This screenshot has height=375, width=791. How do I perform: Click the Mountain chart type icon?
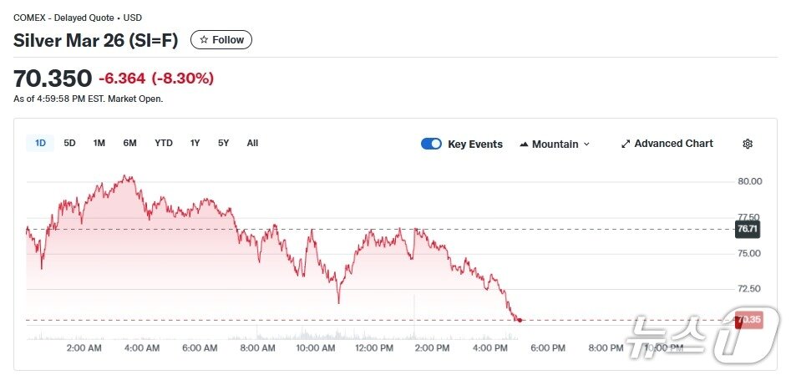click(524, 144)
